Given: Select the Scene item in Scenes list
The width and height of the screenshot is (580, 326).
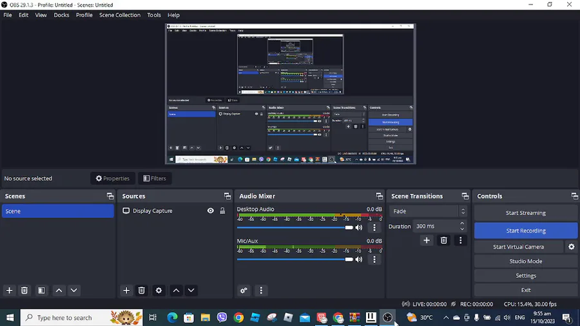Looking at the screenshot, I should (x=58, y=211).
